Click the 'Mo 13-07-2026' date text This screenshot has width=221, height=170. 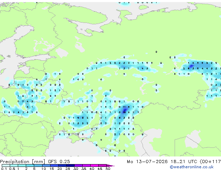coord(147,162)
